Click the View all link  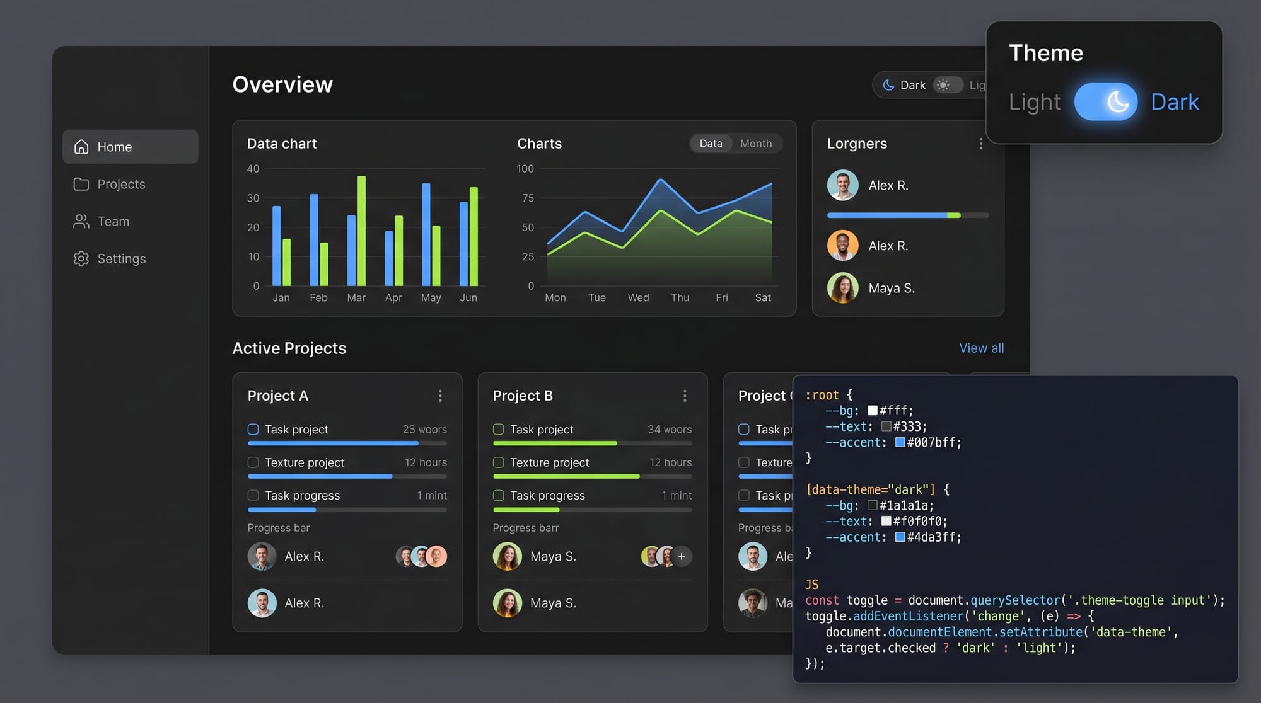coord(981,348)
